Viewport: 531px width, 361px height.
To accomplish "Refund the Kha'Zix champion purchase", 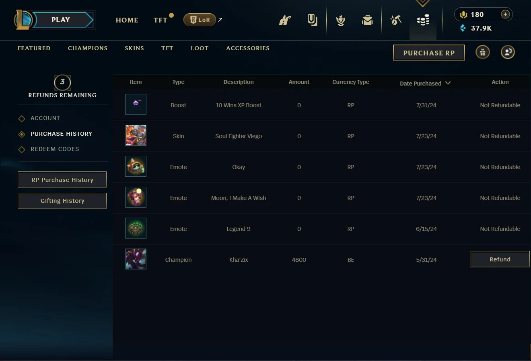I will (500, 259).
